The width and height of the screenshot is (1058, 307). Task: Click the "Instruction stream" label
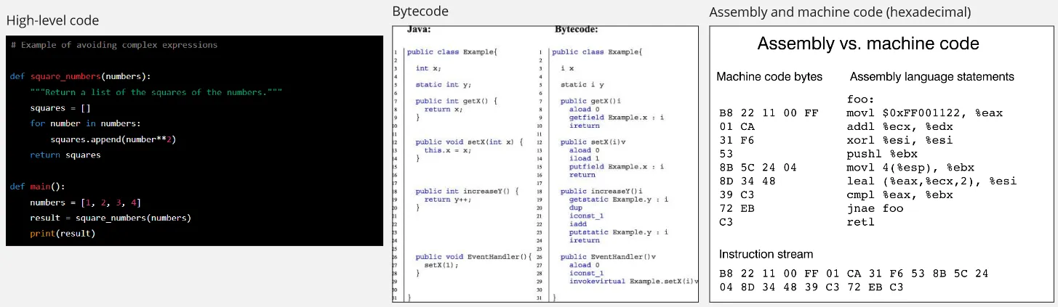[766, 254]
